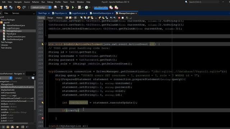Click the memory usage indicator bar
230x129 pixels.
[101, 8]
